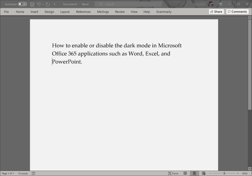This screenshot has width=252, height=176.
Task: Click the Save disk icon
Action: [x=32, y=4]
